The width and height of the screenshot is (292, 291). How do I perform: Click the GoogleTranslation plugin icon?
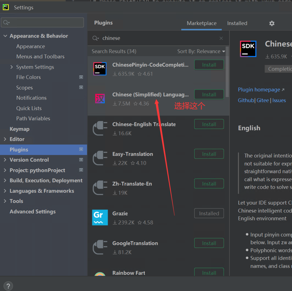tap(100, 247)
